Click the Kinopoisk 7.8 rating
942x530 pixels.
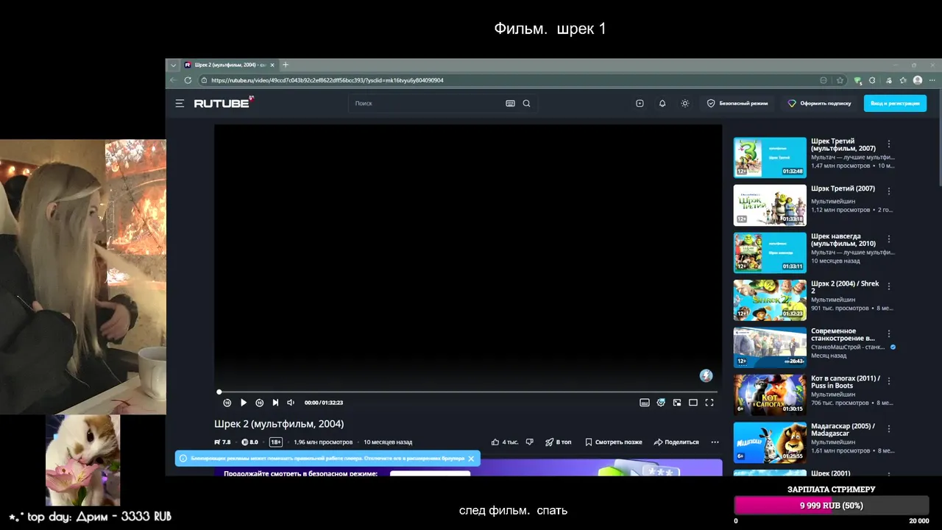tap(222, 442)
